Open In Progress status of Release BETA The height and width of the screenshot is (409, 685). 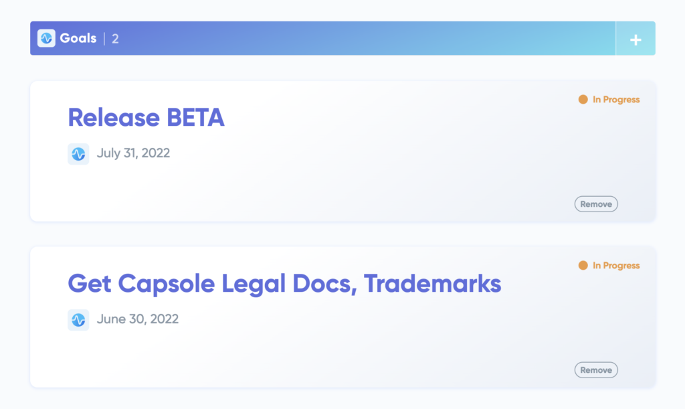tap(616, 100)
